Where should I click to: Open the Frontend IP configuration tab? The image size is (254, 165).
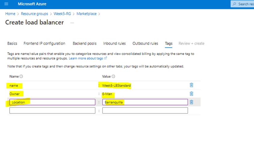tap(44, 43)
